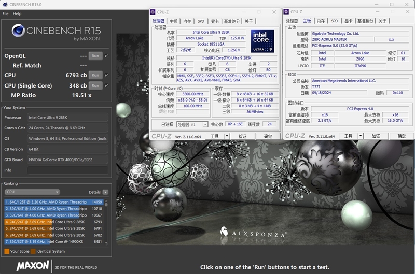Select 显卡 tab in left CPU-Z window

pyautogui.click(x=215, y=21)
